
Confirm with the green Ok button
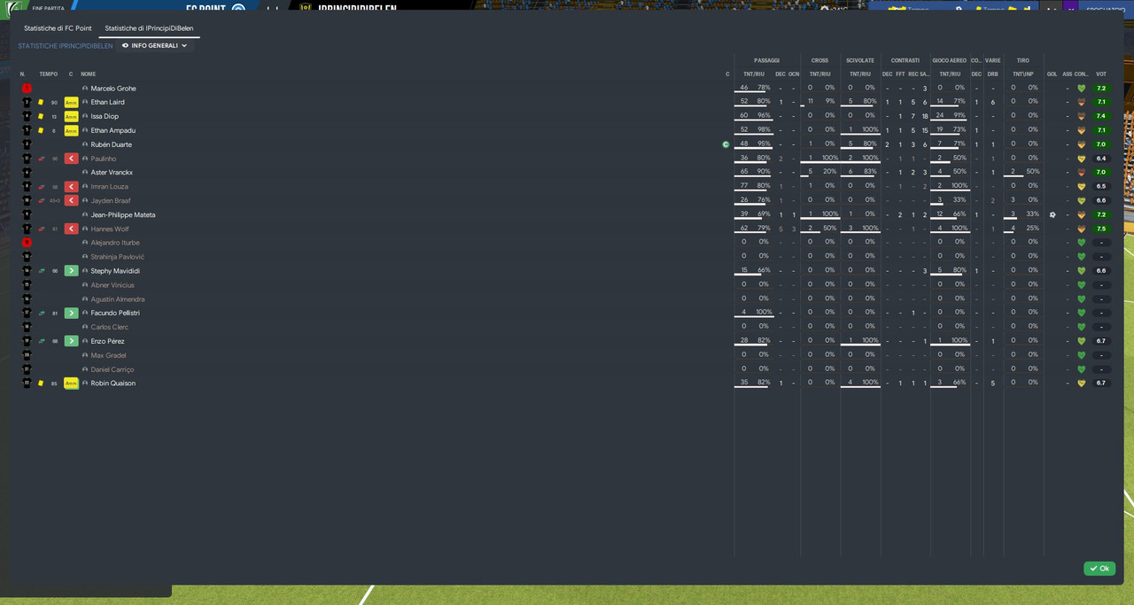click(1099, 569)
